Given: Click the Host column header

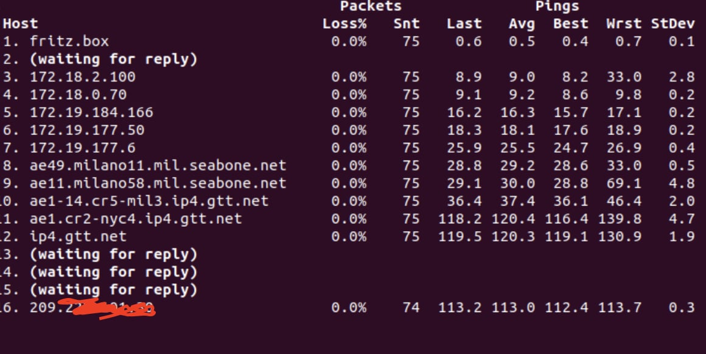Looking at the screenshot, I should [x=21, y=23].
